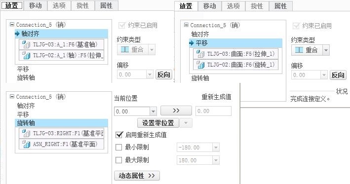Click component icon beside TLJG-03:A_1:F6 reference
The width and height of the screenshot is (350, 184).
(x=26, y=44)
